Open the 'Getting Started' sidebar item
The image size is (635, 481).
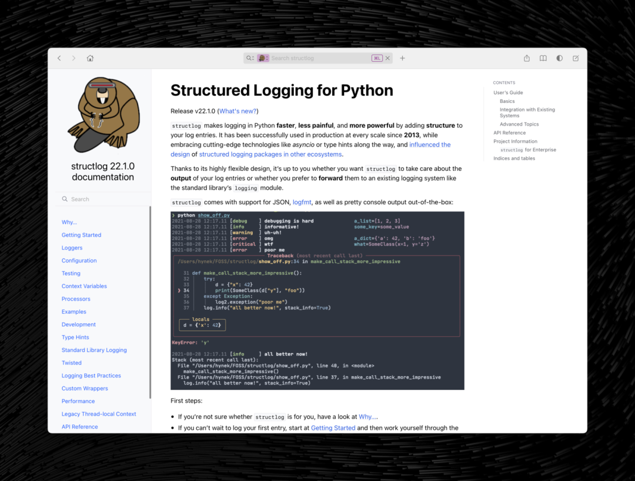click(81, 235)
